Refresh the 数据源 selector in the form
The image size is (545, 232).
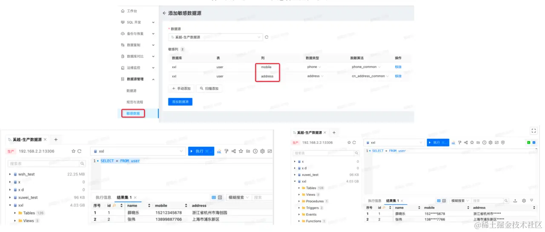pos(267,37)
